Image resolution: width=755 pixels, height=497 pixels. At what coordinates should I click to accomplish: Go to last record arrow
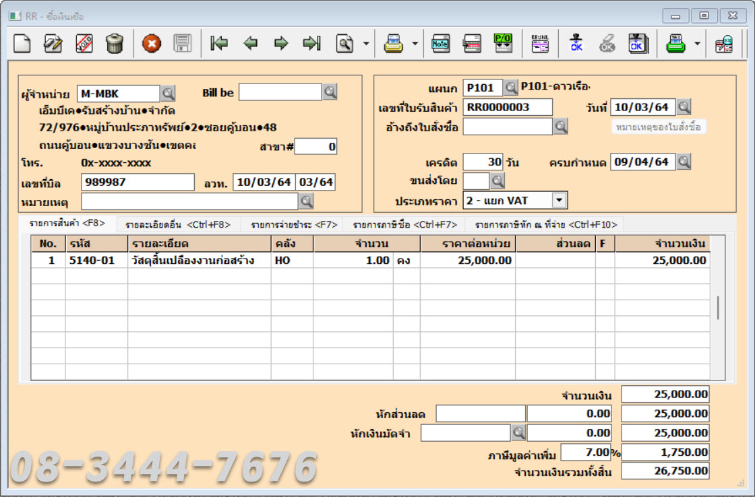pos(311,44)
